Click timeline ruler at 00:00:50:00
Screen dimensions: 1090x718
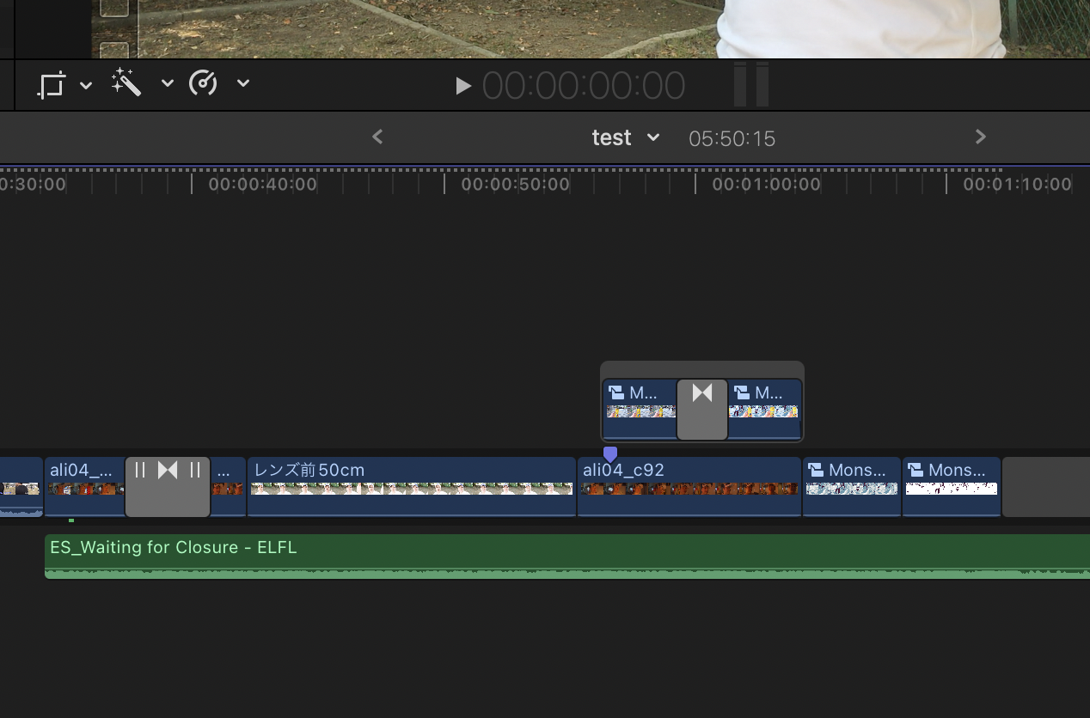444,184
